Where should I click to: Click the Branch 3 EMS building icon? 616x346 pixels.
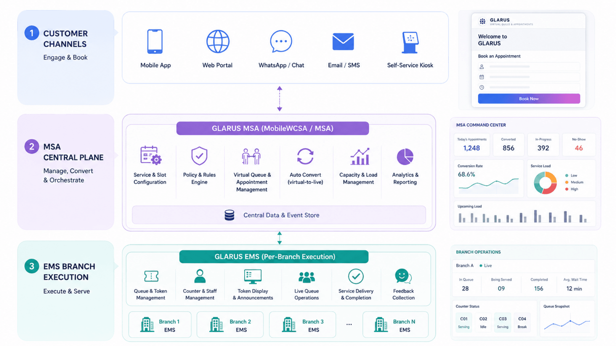pos(289,325)
